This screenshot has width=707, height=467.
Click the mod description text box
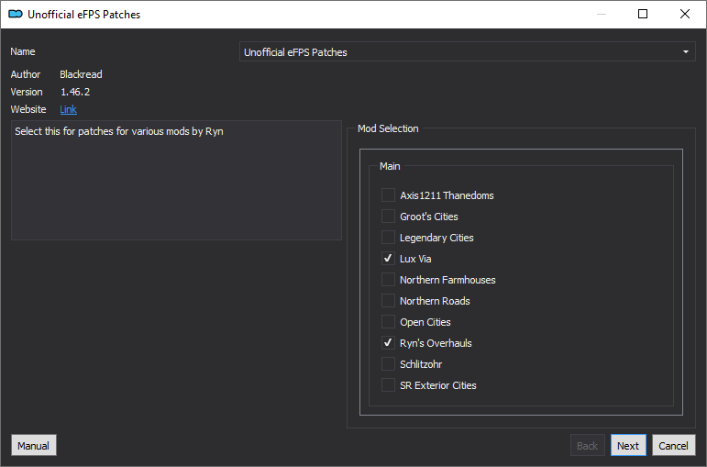pyautogui.click(x=176, y=180)
